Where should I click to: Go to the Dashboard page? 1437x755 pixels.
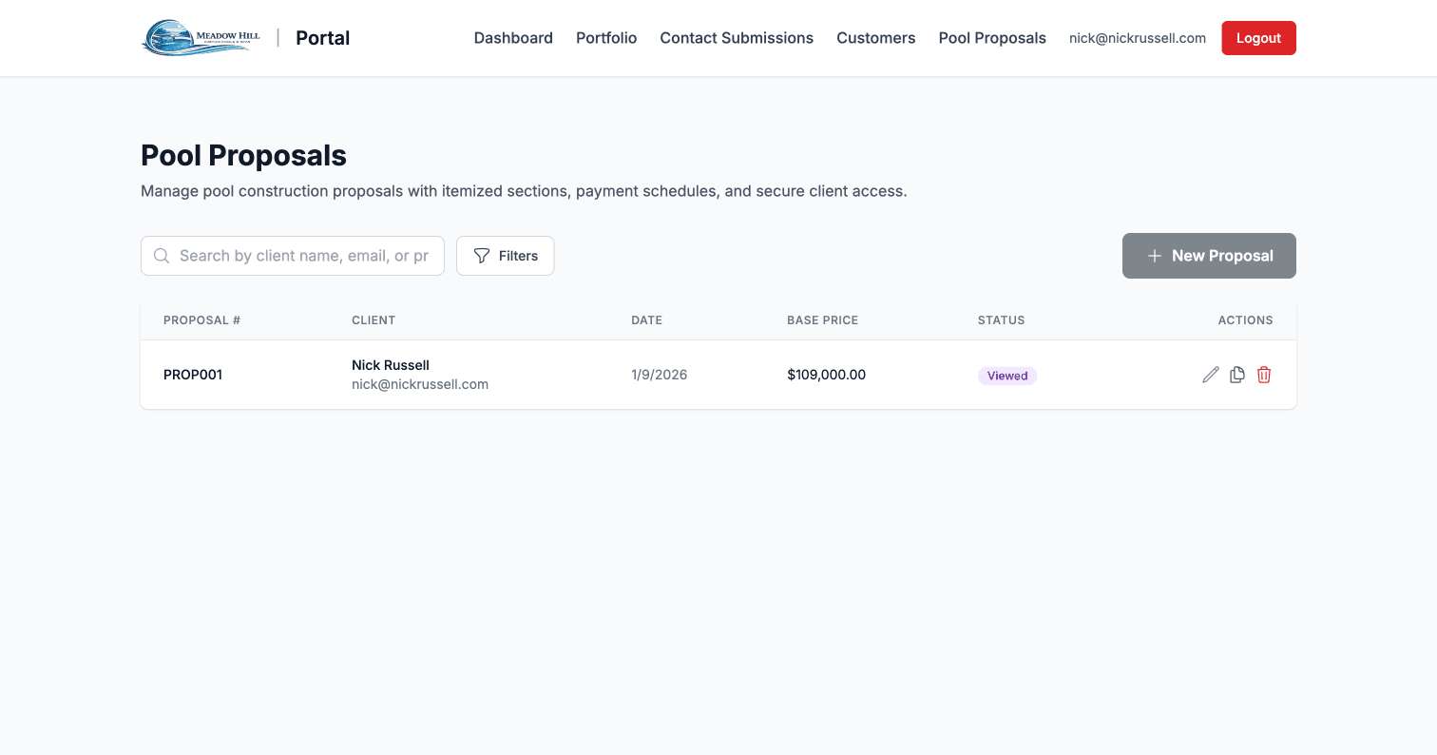click(x=513, y=38)
